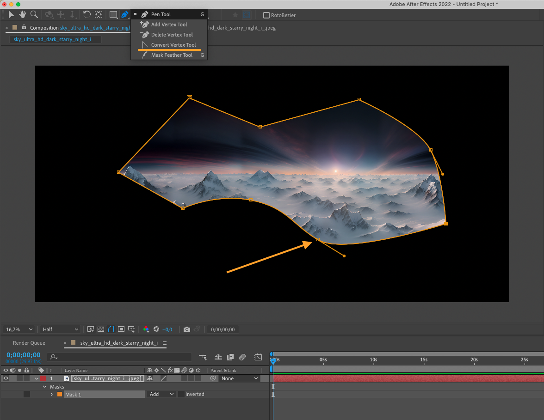
Task: Click the timeline layer search field
Action: (x=120, y=357)
